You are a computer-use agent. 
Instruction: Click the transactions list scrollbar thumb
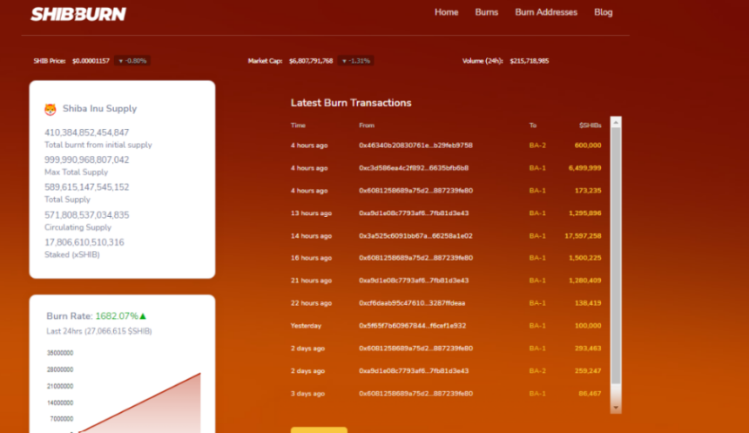pos(616,261)
